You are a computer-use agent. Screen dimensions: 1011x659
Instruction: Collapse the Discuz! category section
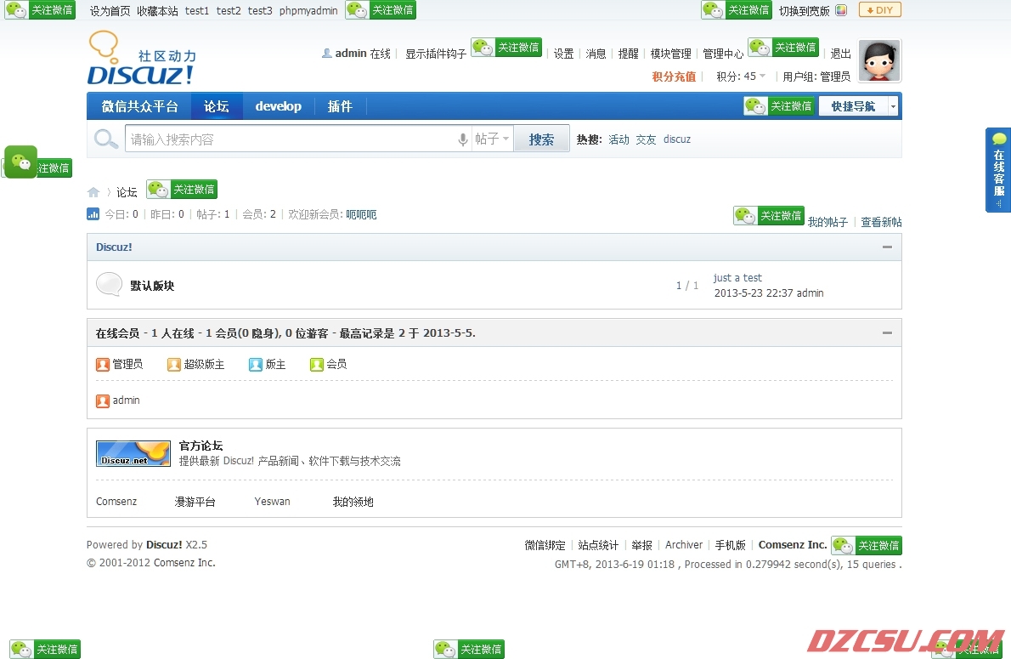pyautogui.click(x=887, y=247)
